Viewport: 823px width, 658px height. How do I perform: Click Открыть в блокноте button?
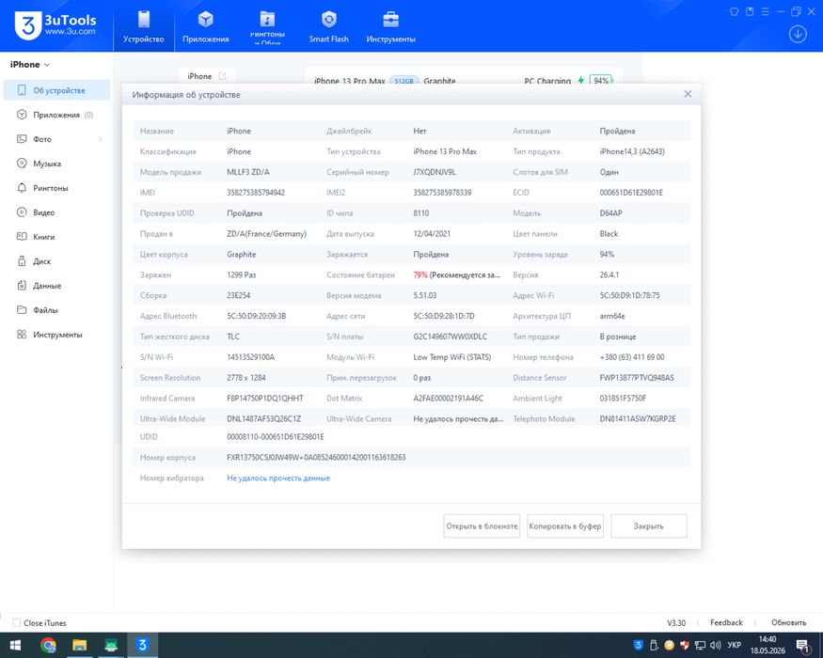482,525
